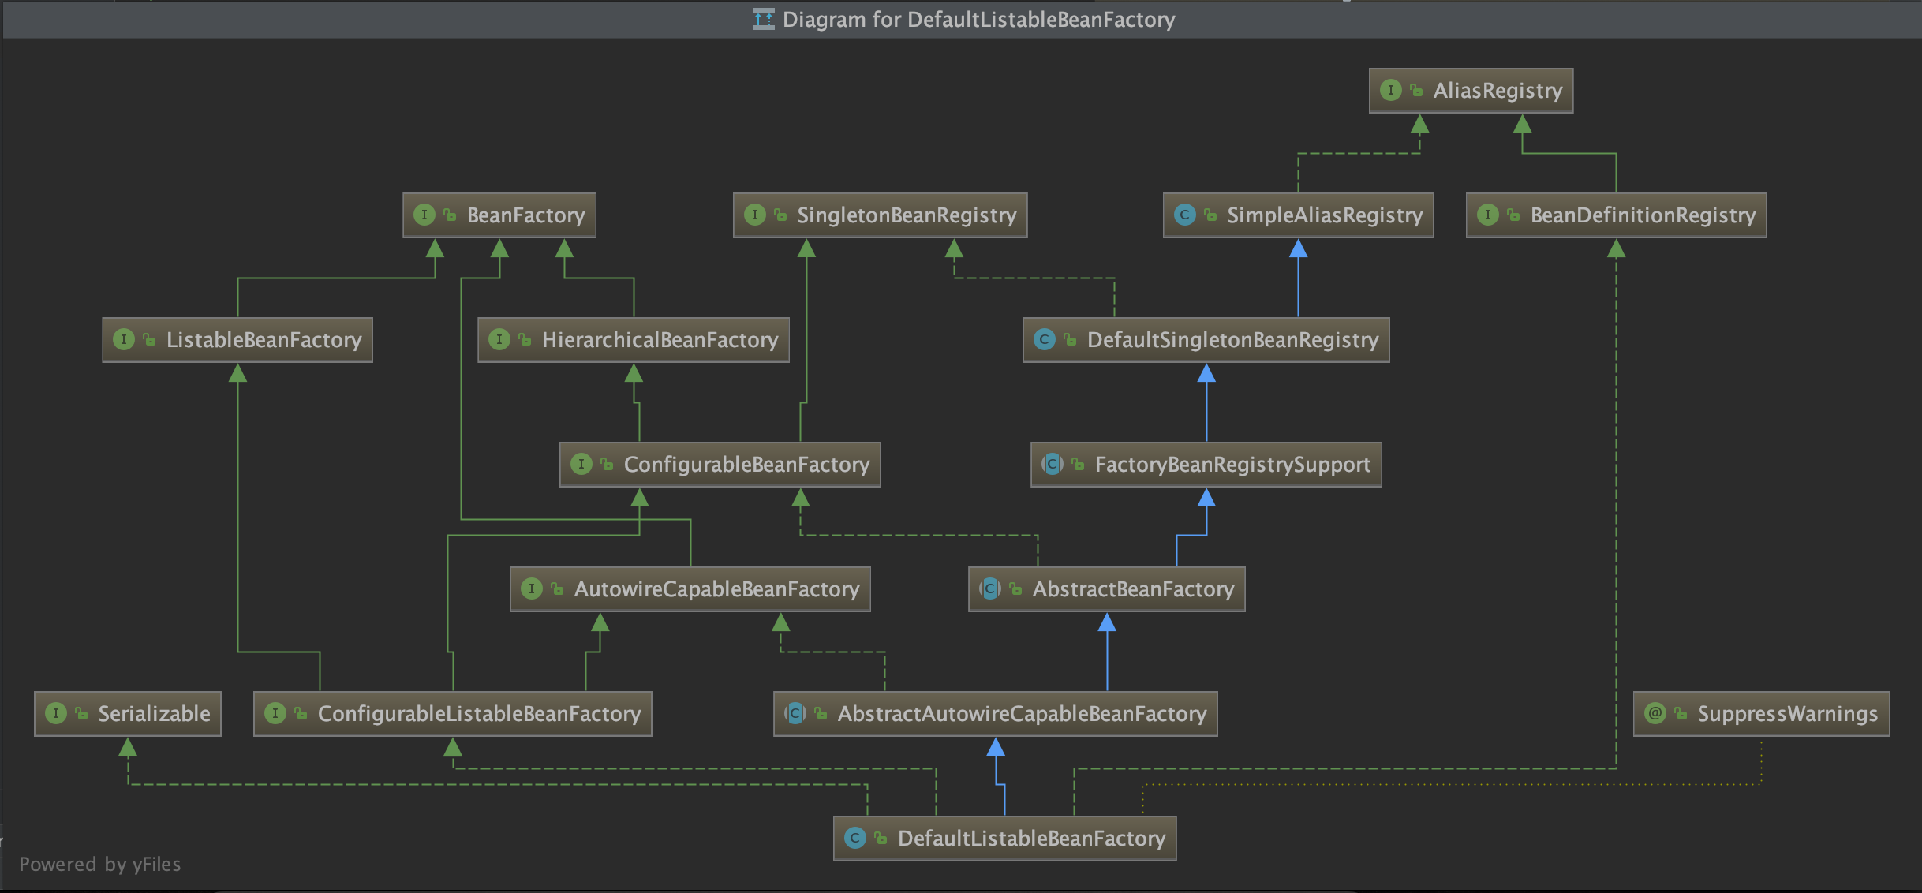
Task: Click FactoryBeanRegistrySupport node text
Action: pyautogui.click(x=1232, y=465)
